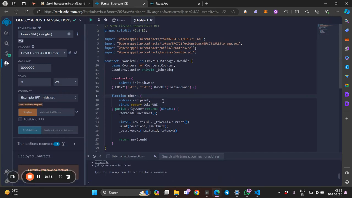
Task: Open Remix home logo icon
Action: tap(7, 22)
